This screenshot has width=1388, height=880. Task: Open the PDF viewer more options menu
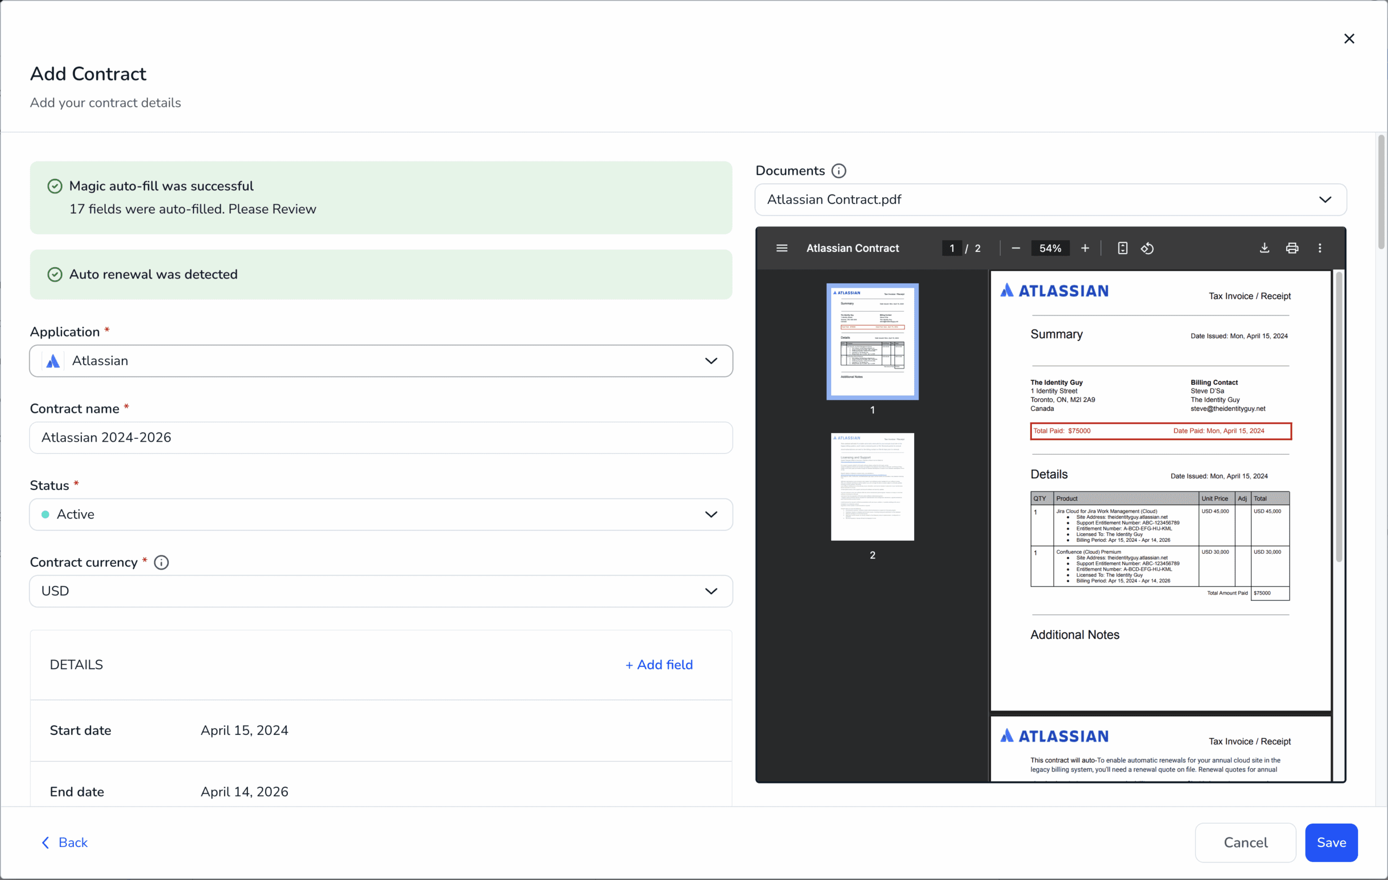(1319, 248)
